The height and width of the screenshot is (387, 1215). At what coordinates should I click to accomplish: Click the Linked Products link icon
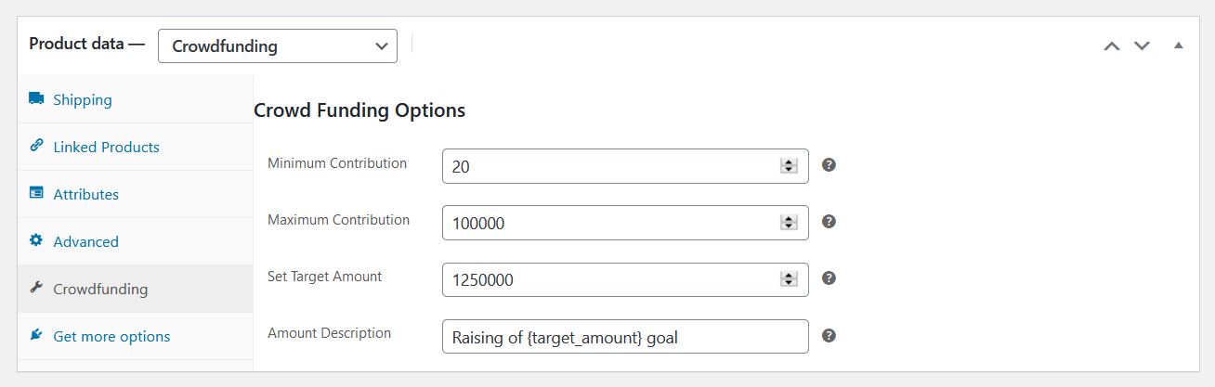[x=36, y=146]
